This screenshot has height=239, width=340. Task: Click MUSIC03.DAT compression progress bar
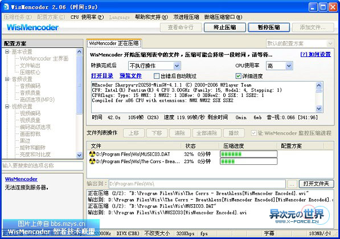pyautogui.click(x=248, y=154)
